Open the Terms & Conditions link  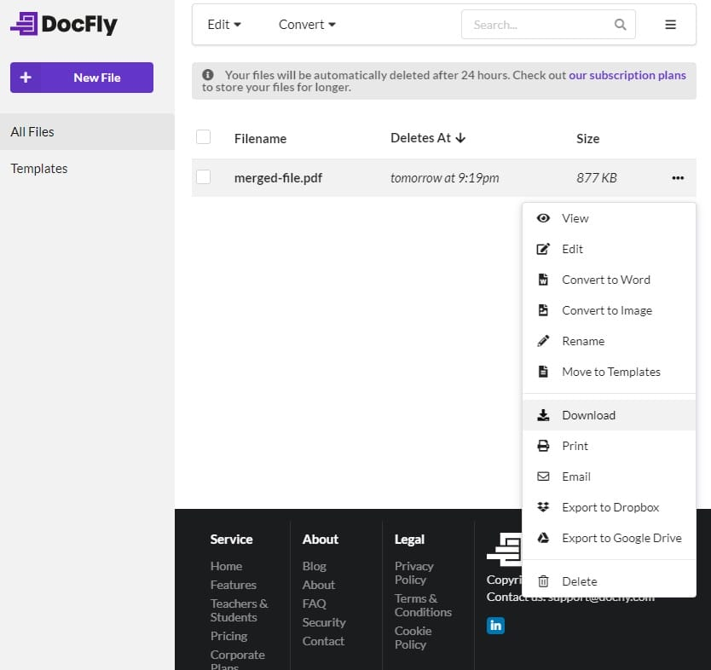pos(423,604)
